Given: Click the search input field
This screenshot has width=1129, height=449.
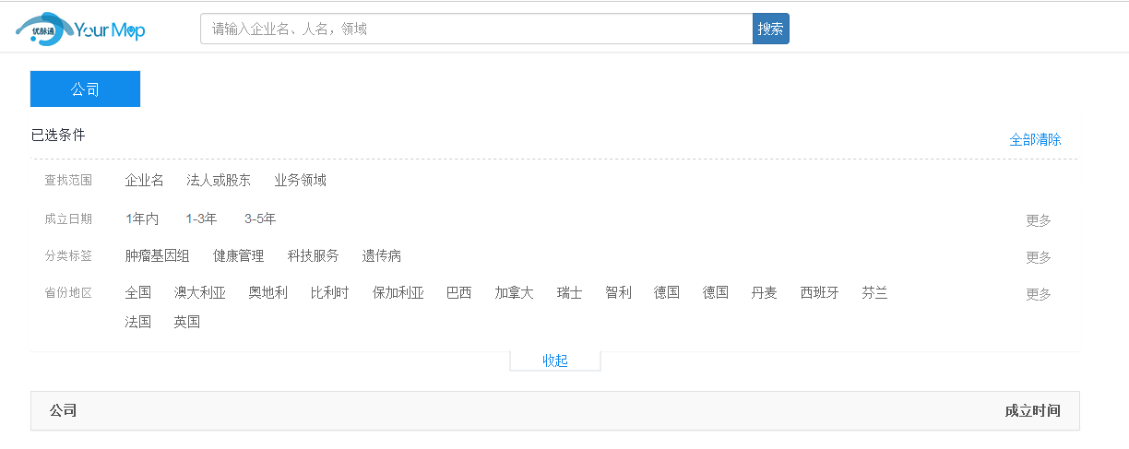Looking at the screenshot, I should pos(476,29).
